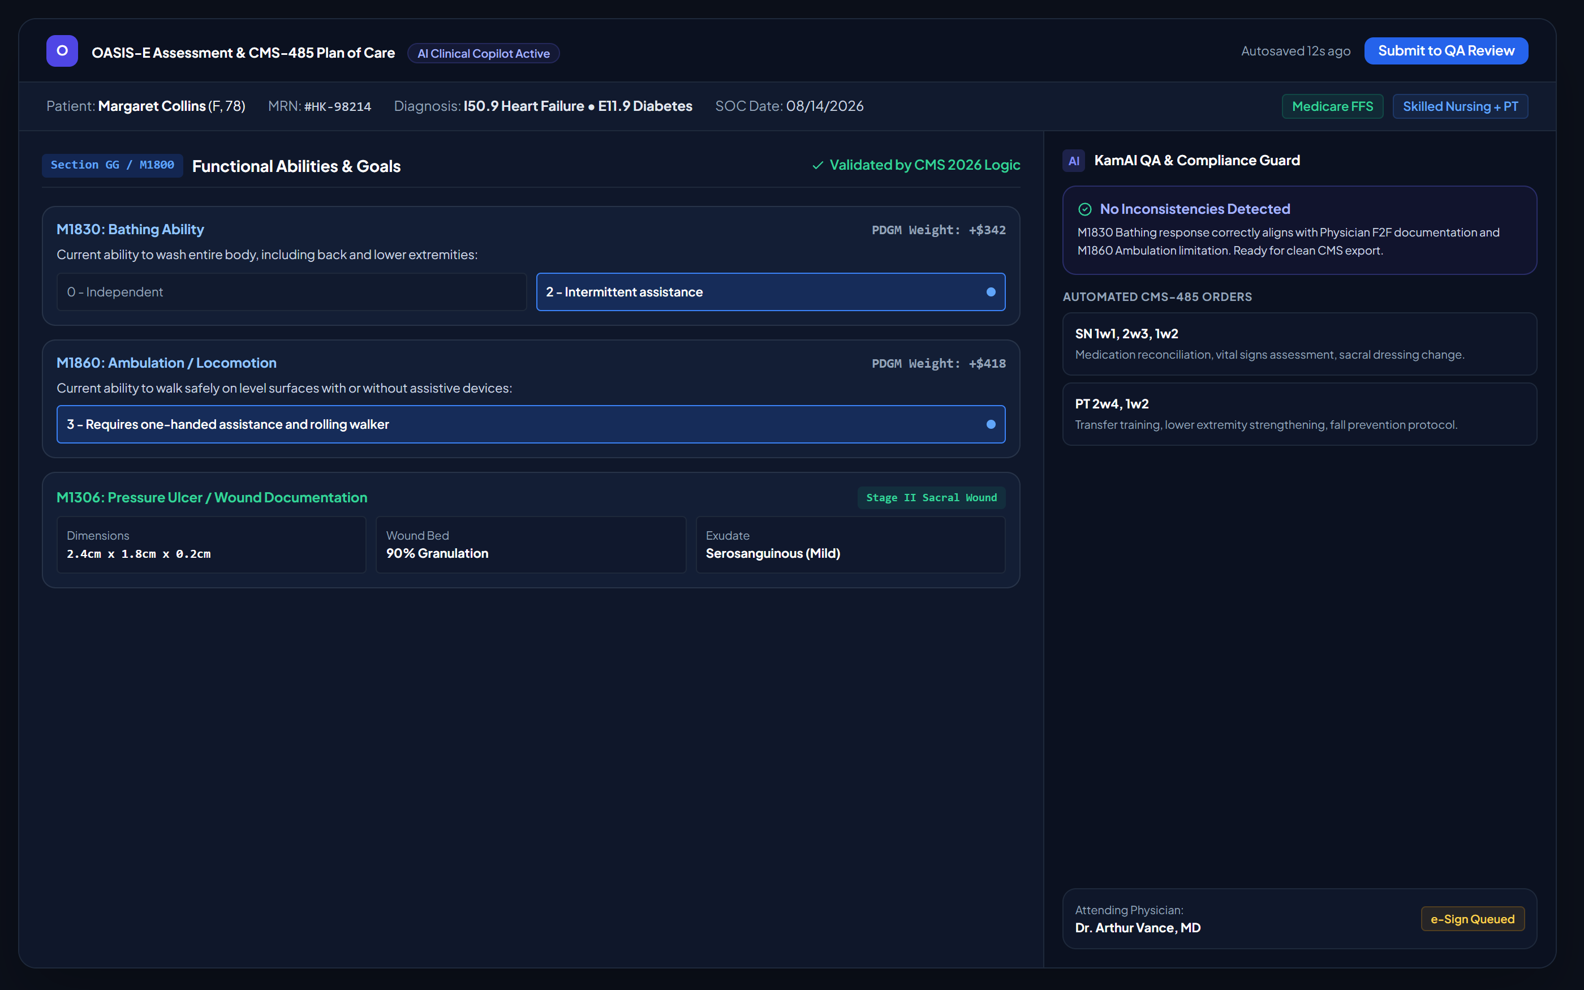Viewport: 1584px width, 990px height.
Task: Click the AI badge icon beside KamAI QA
Action: 1074,161
